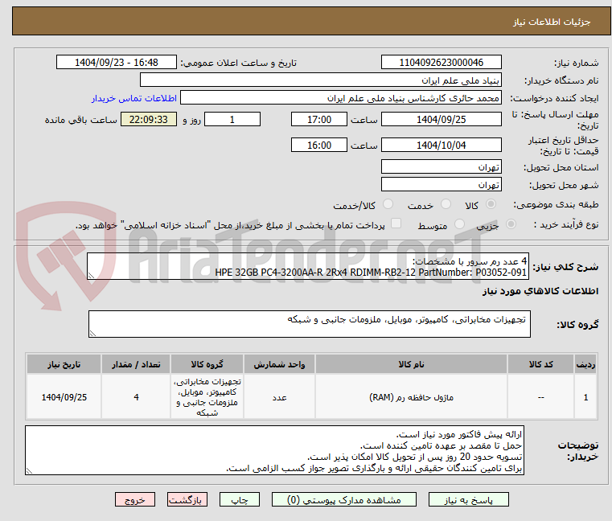Click the row number 1 cell
The height and width of the screenshot is (521, 612).
point(585,397)
